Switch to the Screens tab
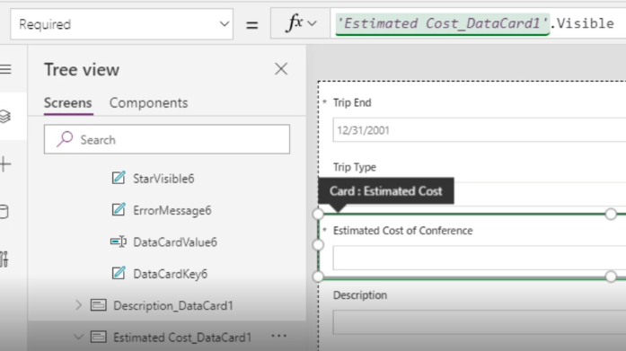 point(68,103)
